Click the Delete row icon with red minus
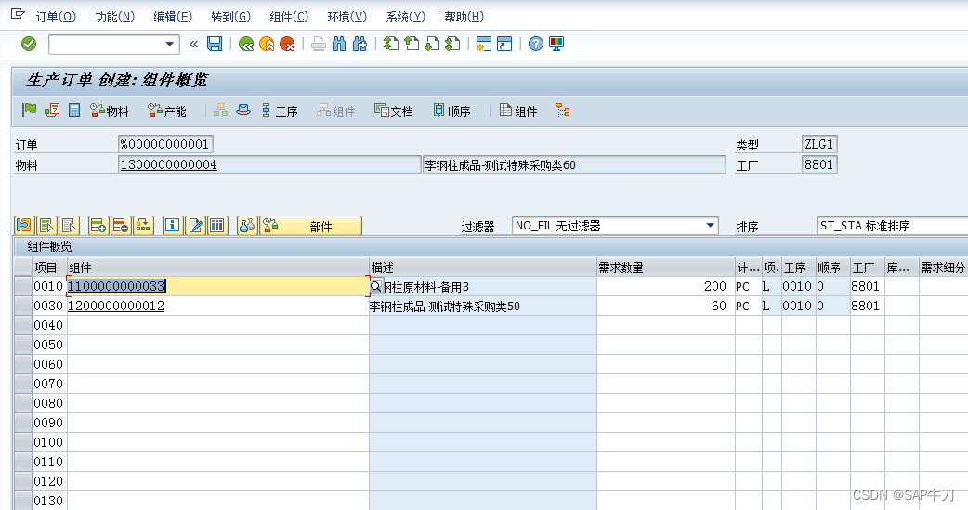 pos(121,226)
